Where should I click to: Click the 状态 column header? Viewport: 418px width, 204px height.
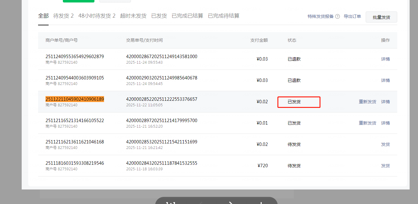(x=292, y=40)
